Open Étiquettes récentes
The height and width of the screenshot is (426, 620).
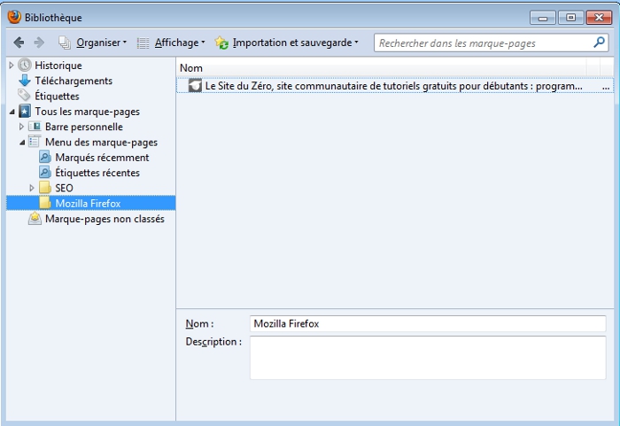[x=97, y=173]
